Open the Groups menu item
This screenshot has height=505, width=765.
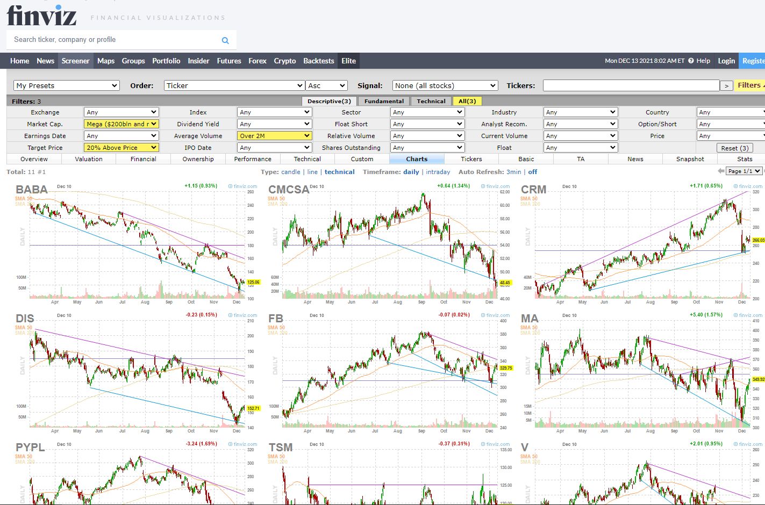click(133, 61)
